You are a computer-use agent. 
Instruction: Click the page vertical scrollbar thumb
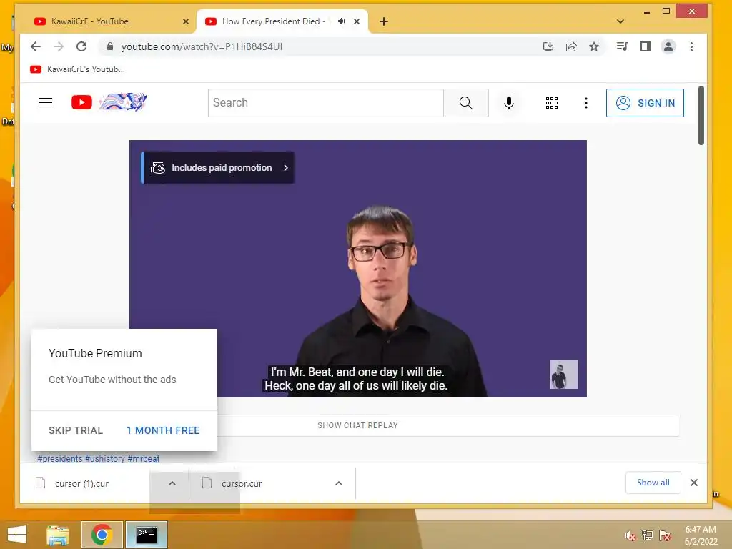pyautogui.click(x=701, y=115)
